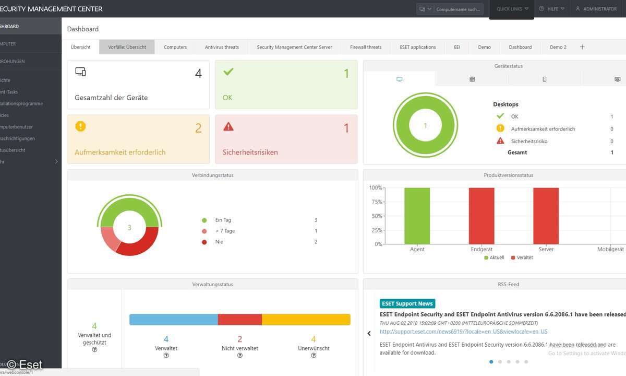The width and height of the screenshot is (626, 376).
Task: Open help icon under Verwaltet und geschützt
Action: pos(94,350)
